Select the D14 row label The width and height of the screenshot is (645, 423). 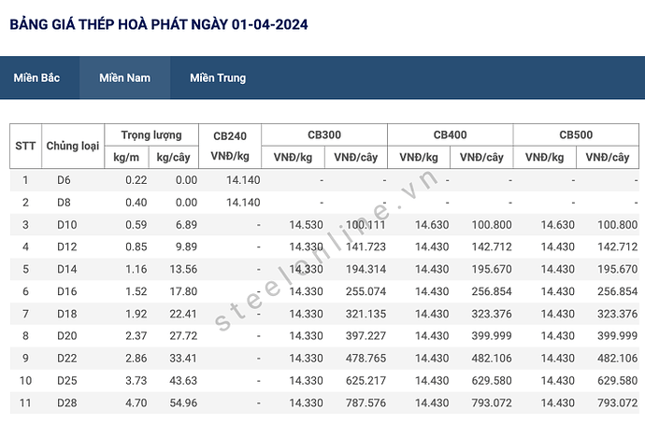pyautogui.click(x=67, y=269)
